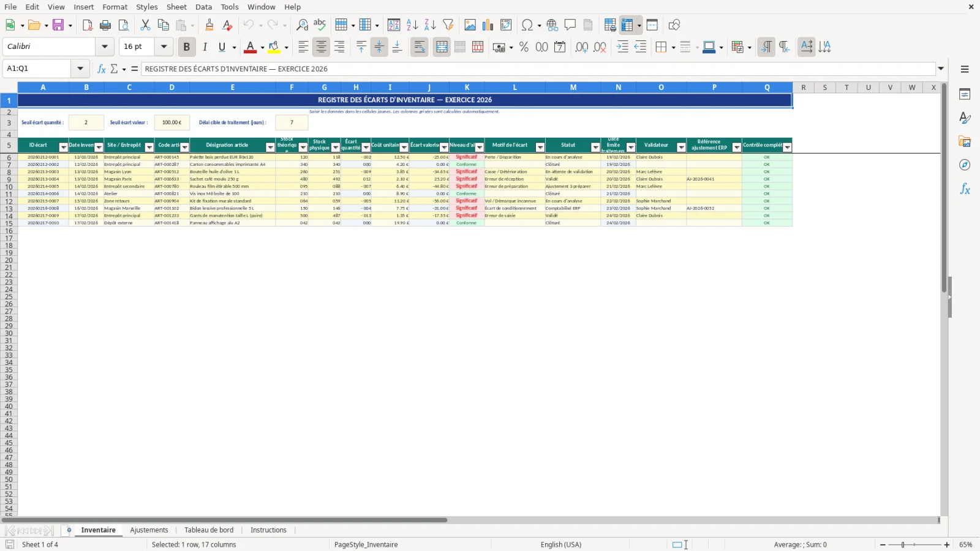Expand the formula bar
The width and height of the screenshot is (980, 551).
point(941,69)
